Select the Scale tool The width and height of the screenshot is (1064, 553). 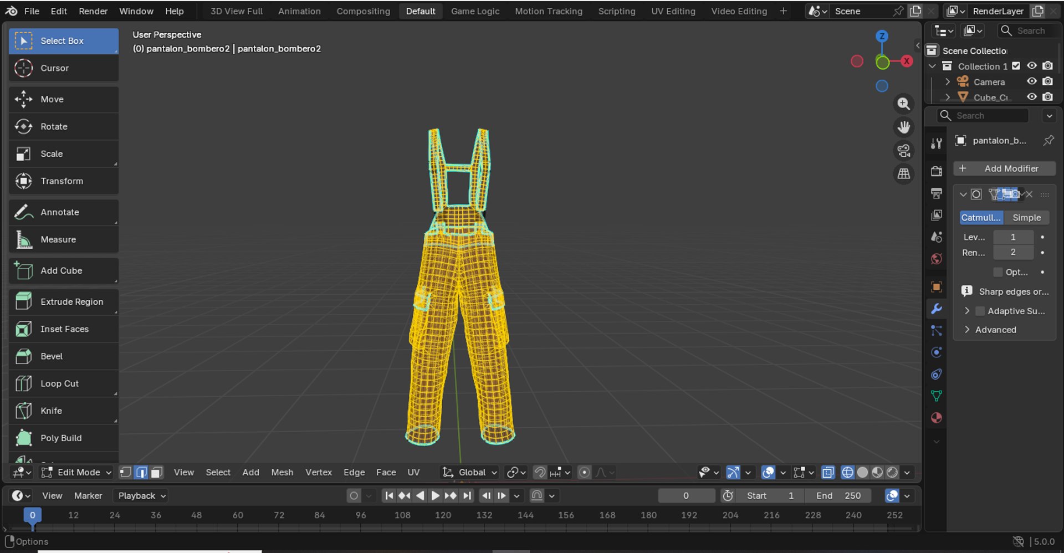(63, 153)
